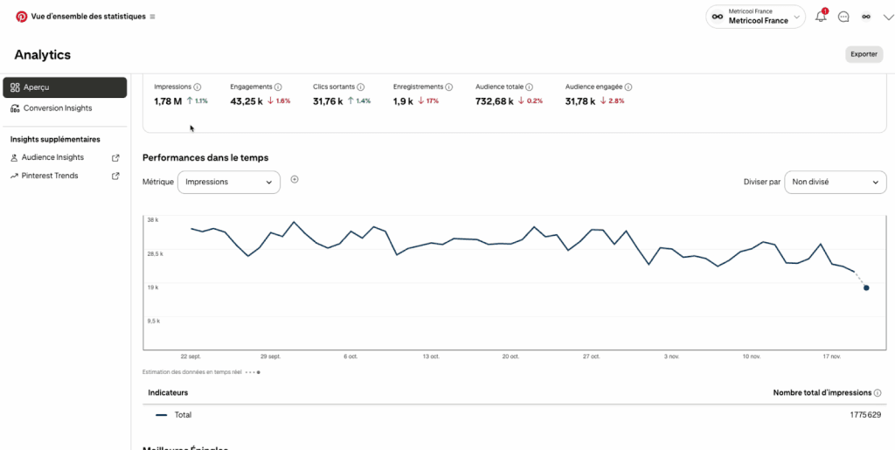Click the Engagements info icon
Screen dimensions: 895x450
point(278,87)
